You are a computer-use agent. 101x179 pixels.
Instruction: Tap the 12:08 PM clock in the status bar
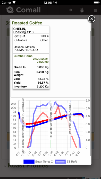pyautogui.click(x=50, y=2)
